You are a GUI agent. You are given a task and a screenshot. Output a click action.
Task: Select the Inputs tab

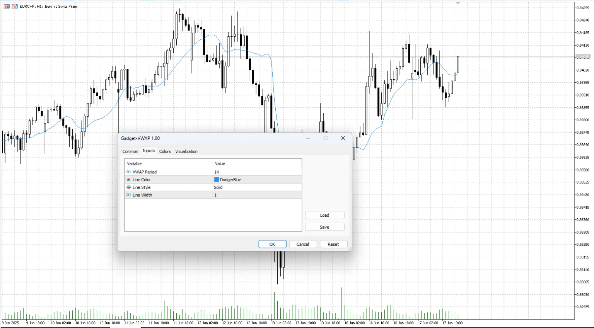pyautogui.click(x=148, y=151)
